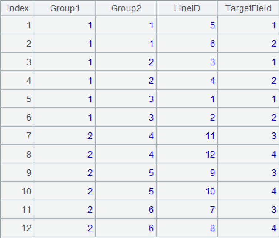Select row index 7 cell
This screenshot has width=279, height=238.
pos(18,136)
